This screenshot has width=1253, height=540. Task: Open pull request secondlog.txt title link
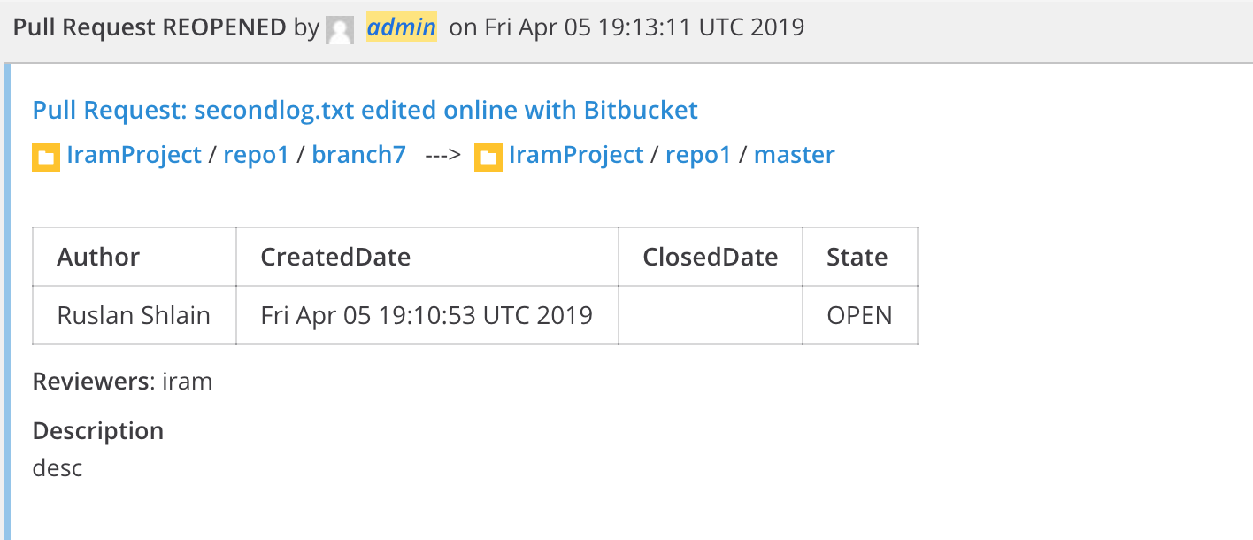point(365,110)
